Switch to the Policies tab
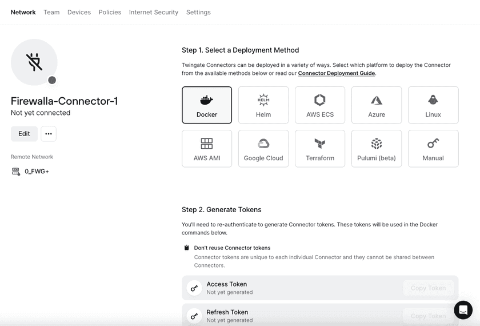480x326 pixels. point(110,12)
